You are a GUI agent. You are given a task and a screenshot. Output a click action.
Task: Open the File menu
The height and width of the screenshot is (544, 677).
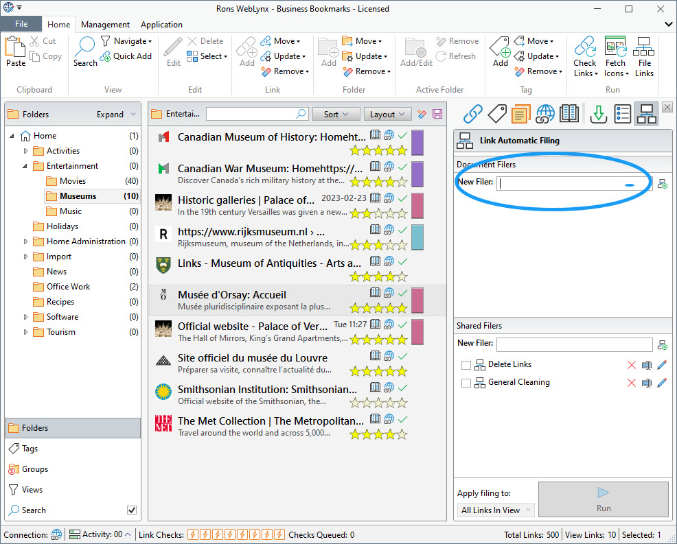(x=21, y=24)
